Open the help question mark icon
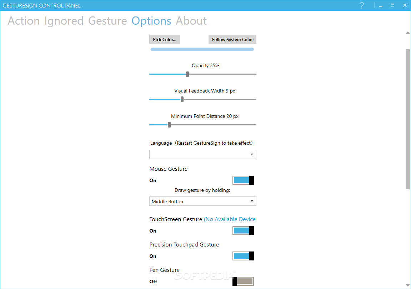The height and width of the screenshot is (289, 411). 362,5
